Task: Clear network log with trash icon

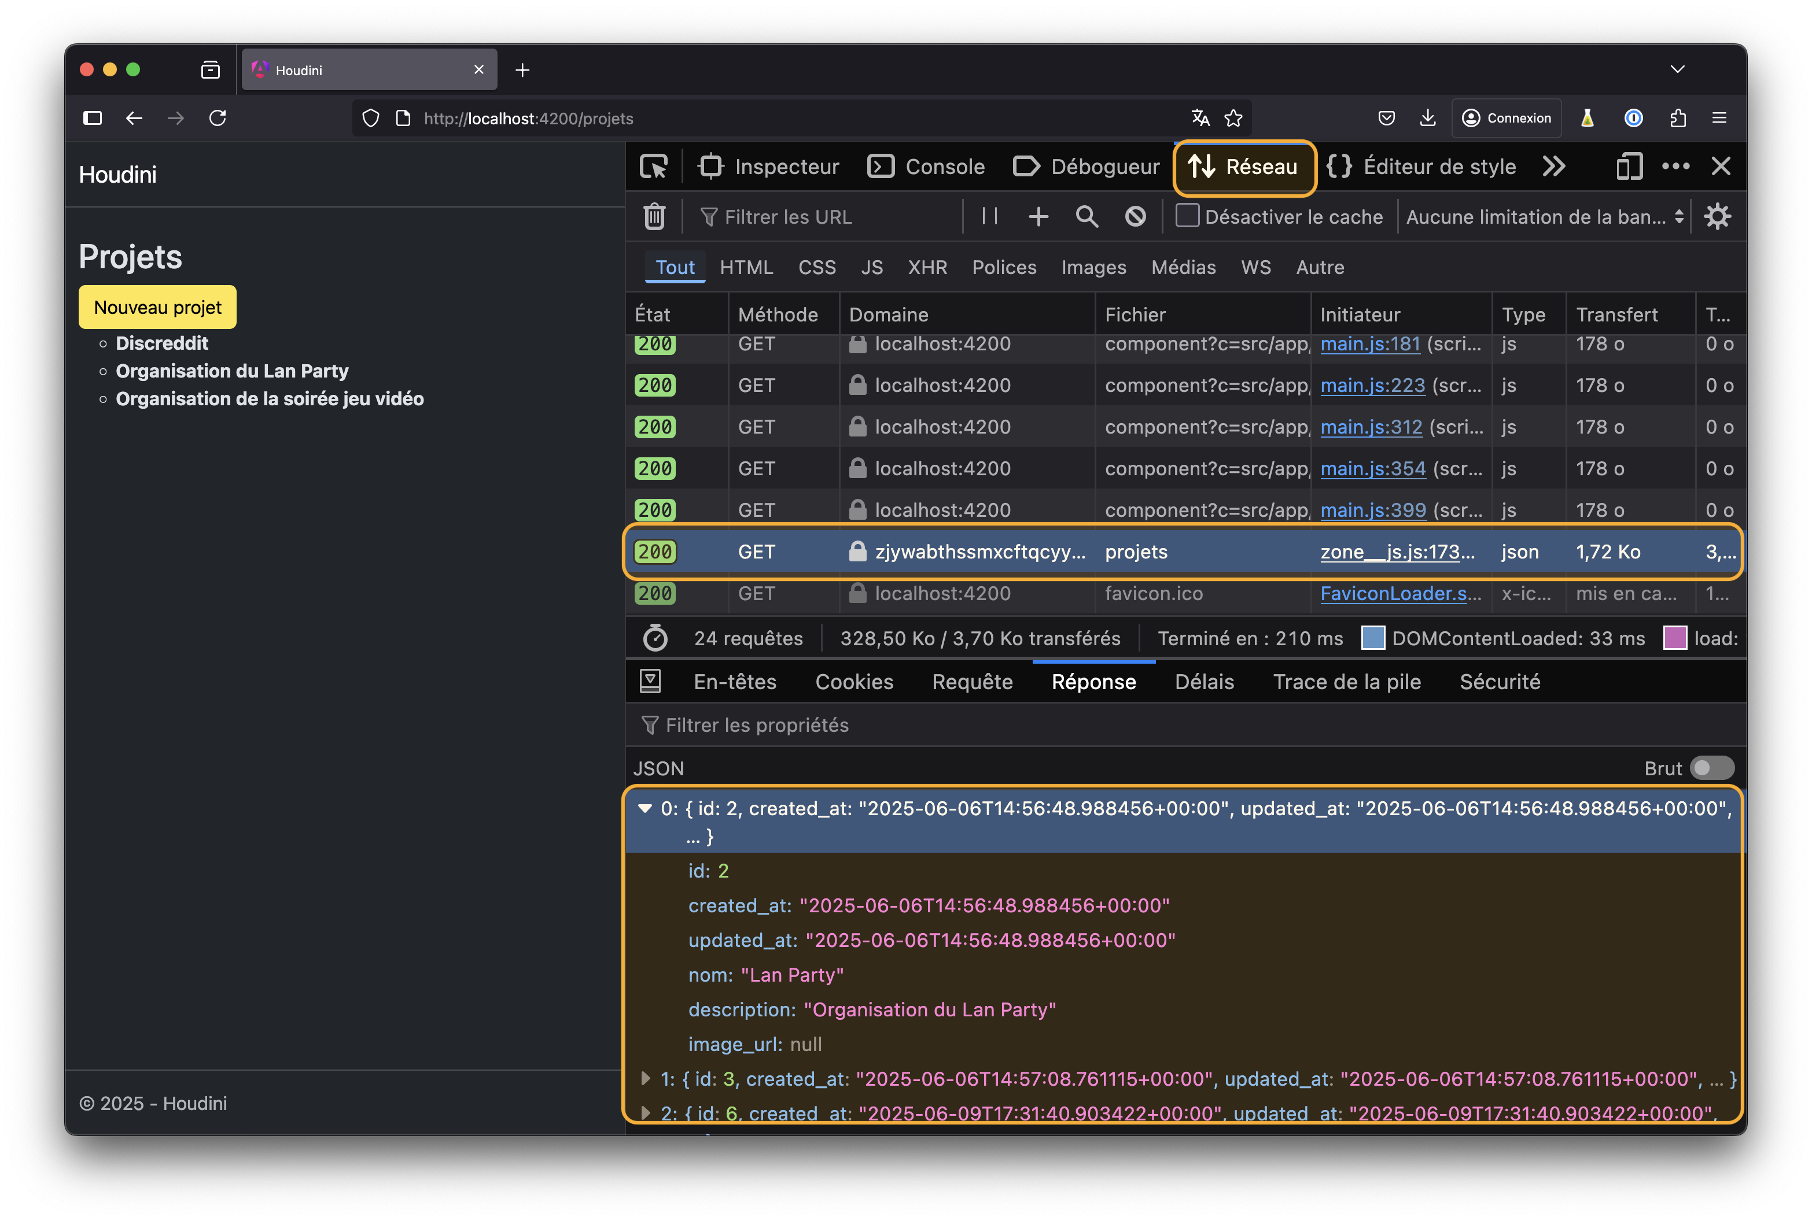Action: tap(654, 216)
